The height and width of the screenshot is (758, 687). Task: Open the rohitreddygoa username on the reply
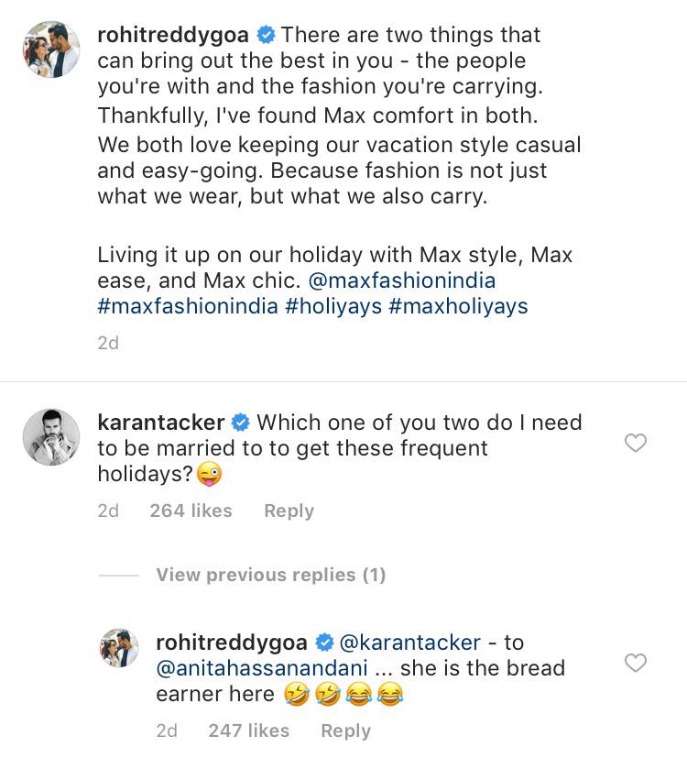[x=233, y=643]
